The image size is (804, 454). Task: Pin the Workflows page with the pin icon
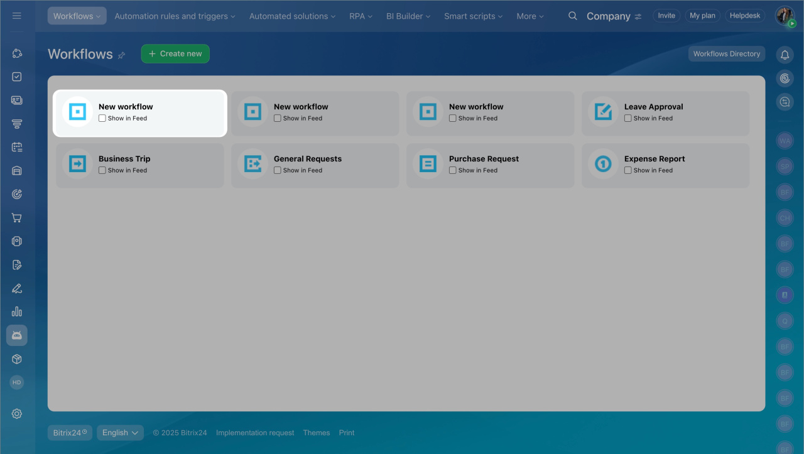(122, 55)
